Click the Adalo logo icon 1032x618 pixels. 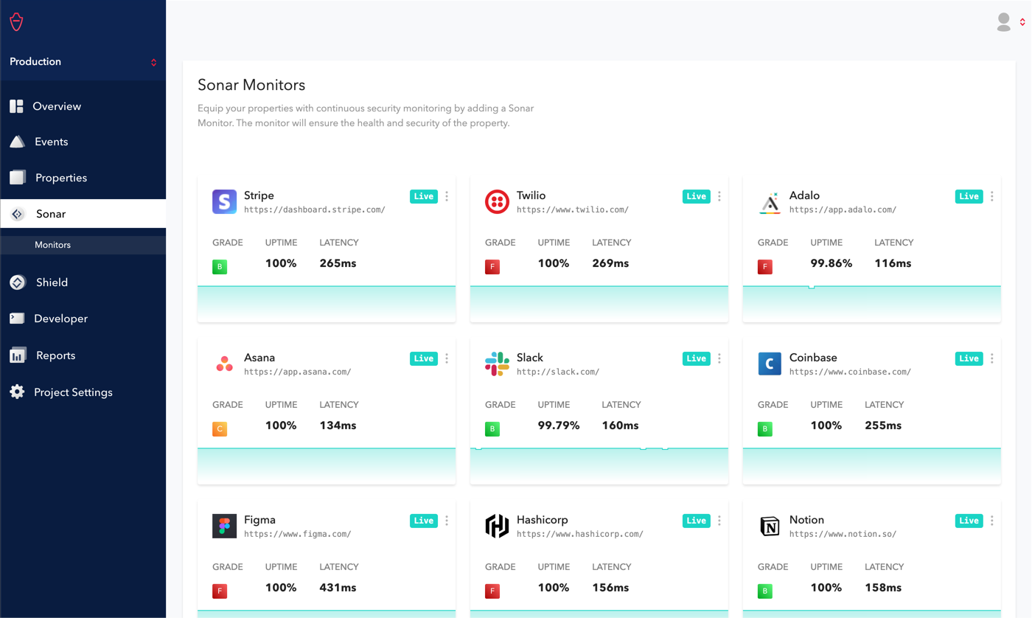pyautogui.click(x=770, y=202)
